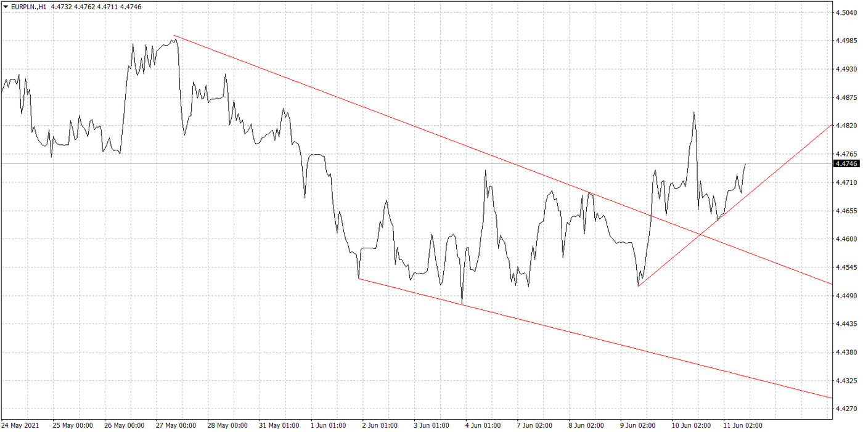Screen dimensions: 863x432
Task: Click the EURPLN.,H1 chart symbol label
Action: 28,7
